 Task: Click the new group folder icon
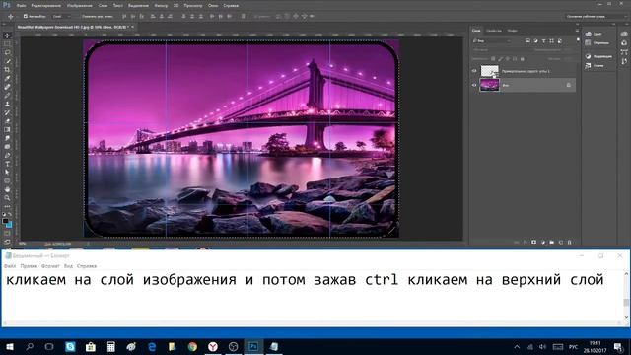pos(552,243)
